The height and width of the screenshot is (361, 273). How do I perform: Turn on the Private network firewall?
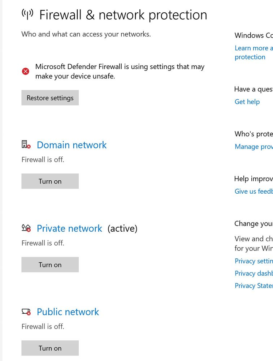tap(50, 265)
